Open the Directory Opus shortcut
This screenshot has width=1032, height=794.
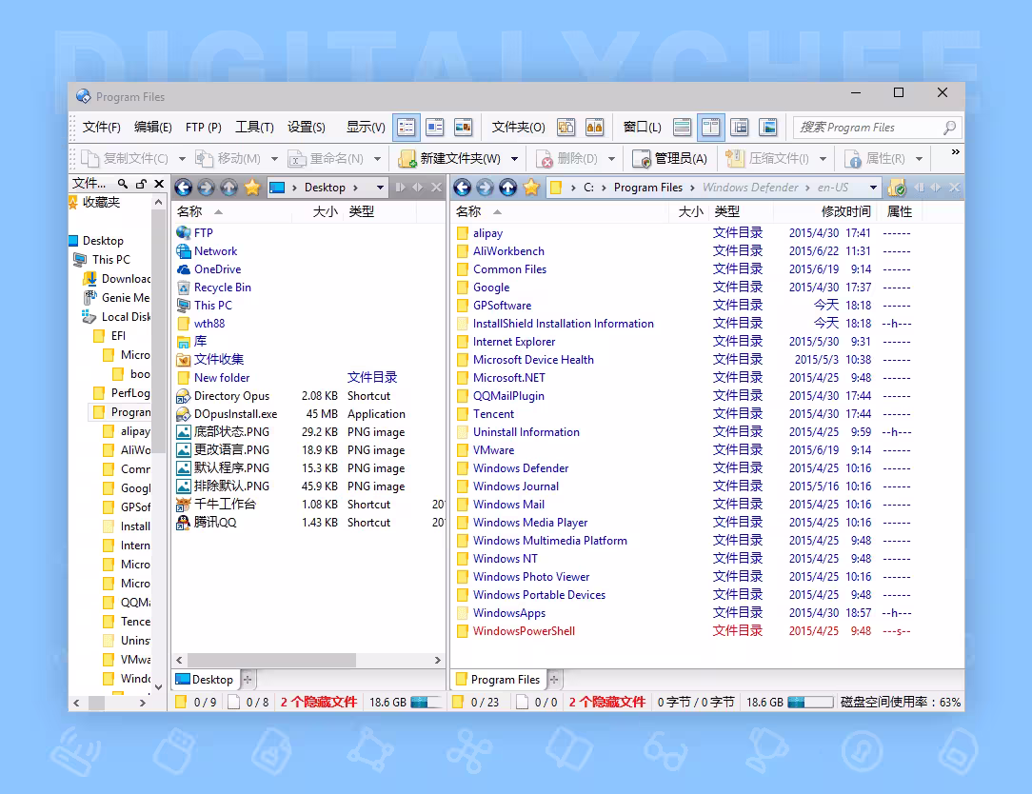231,396
